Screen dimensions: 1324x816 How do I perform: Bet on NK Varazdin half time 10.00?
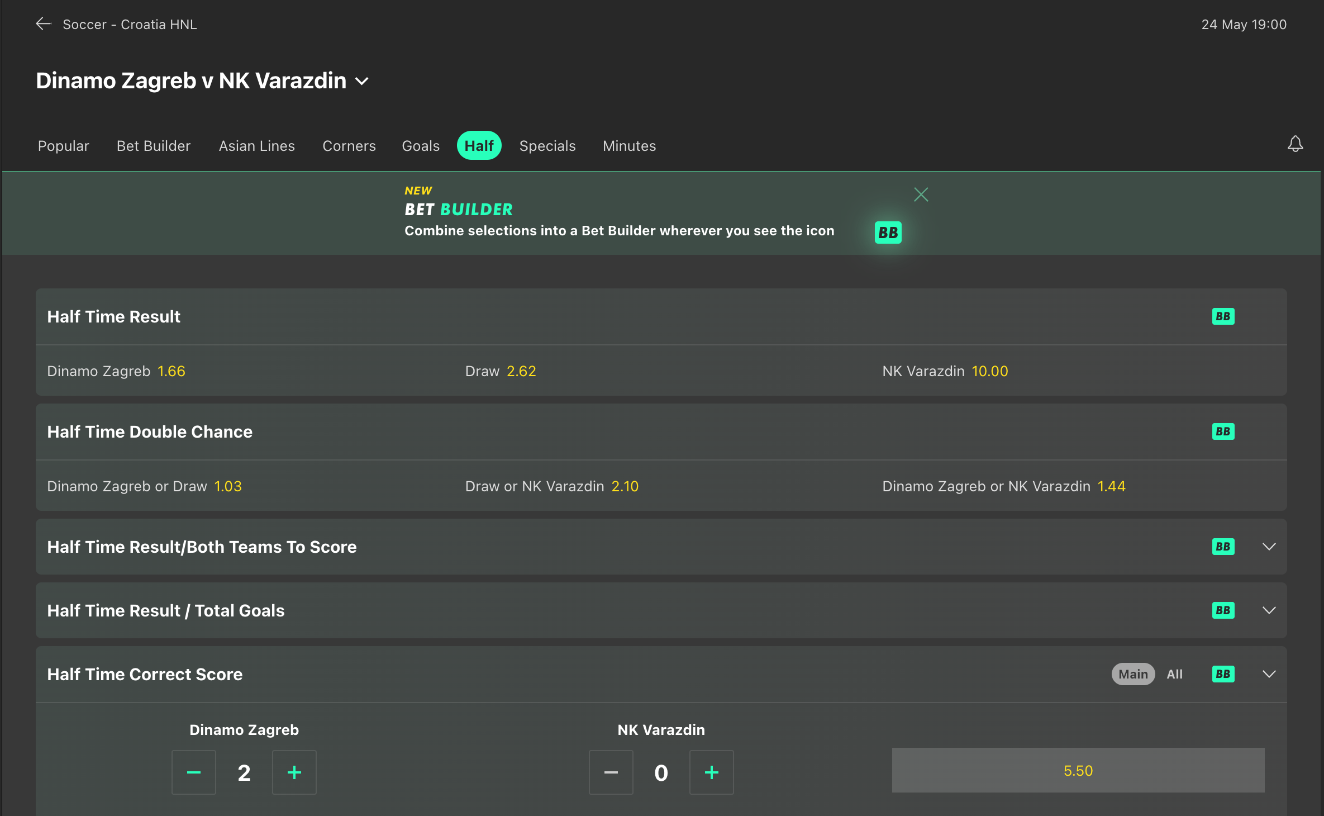pos(945,371)
